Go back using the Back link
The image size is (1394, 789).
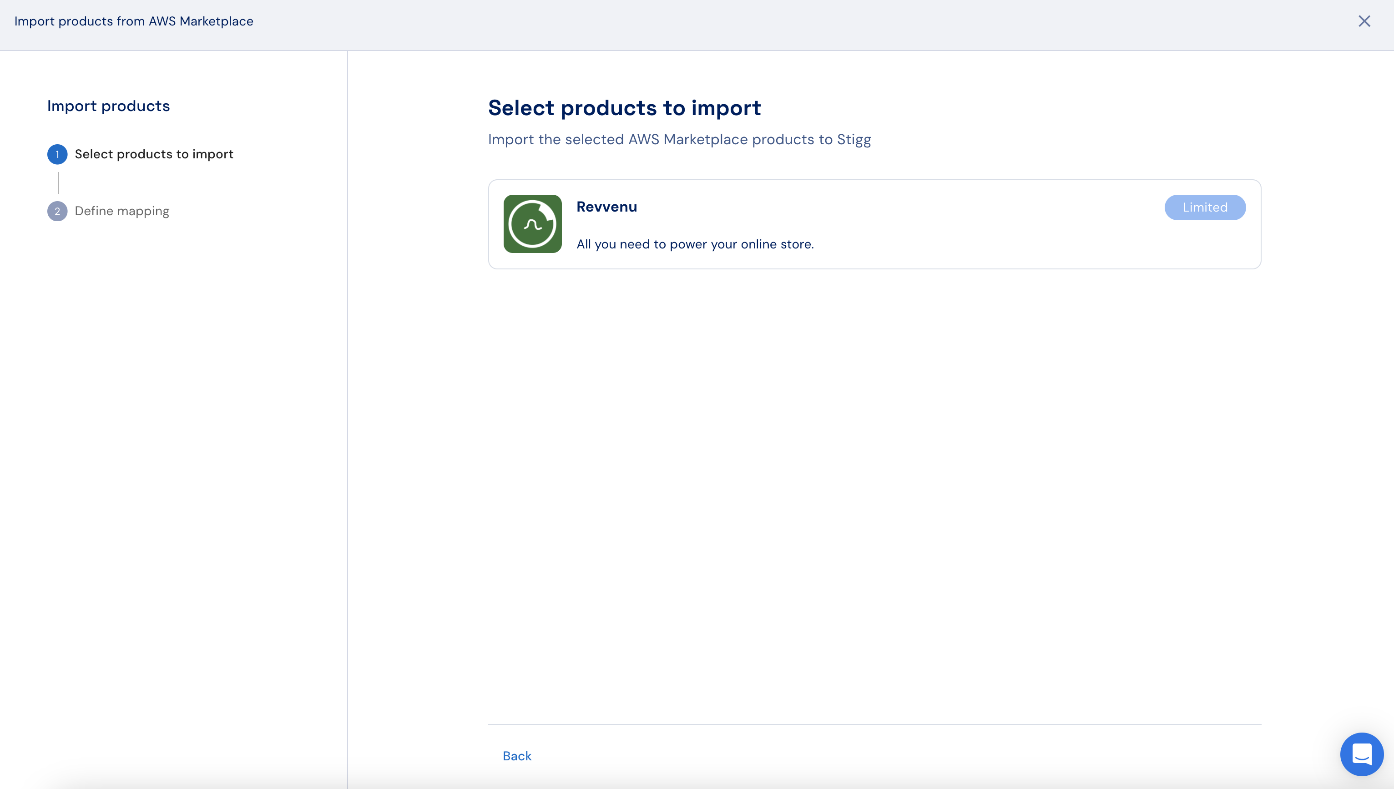pos(517,756)
